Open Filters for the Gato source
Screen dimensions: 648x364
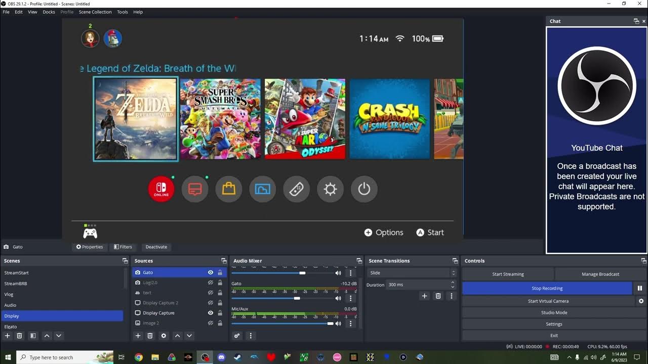[x=123, y=247]
